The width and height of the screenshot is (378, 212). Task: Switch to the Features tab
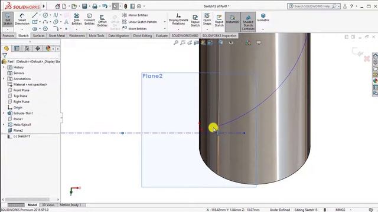pos(8,35)
